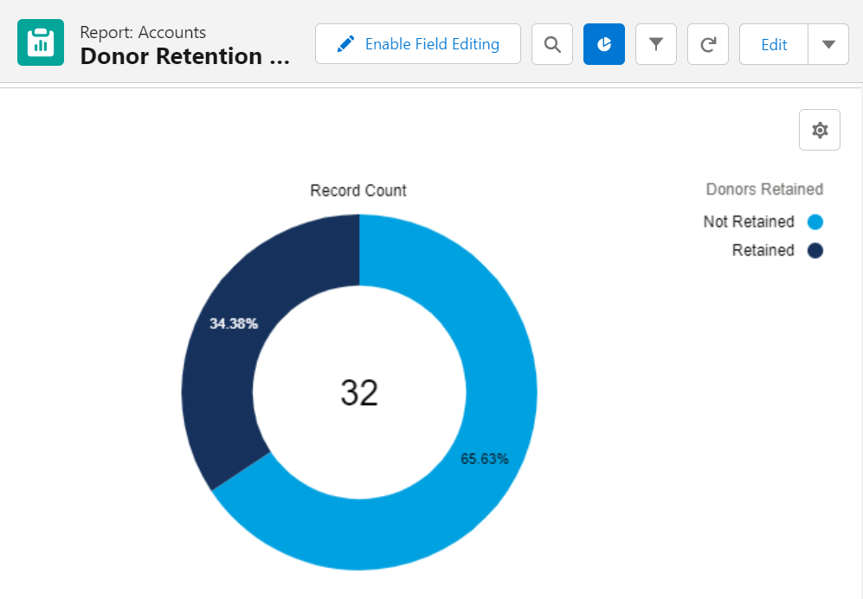Toggle the Not Retained legend entry
Viewport: 863px width, 599px height.
pos(747,222)
